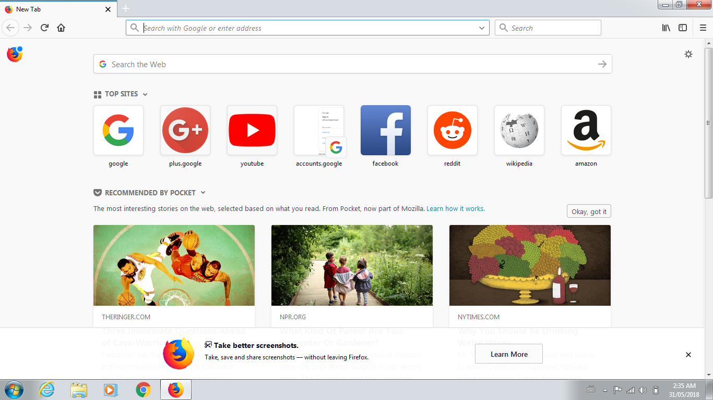Screen dimensions: 713x400
Task: Focus the toolbar Search box
Action: click(548, 28)
